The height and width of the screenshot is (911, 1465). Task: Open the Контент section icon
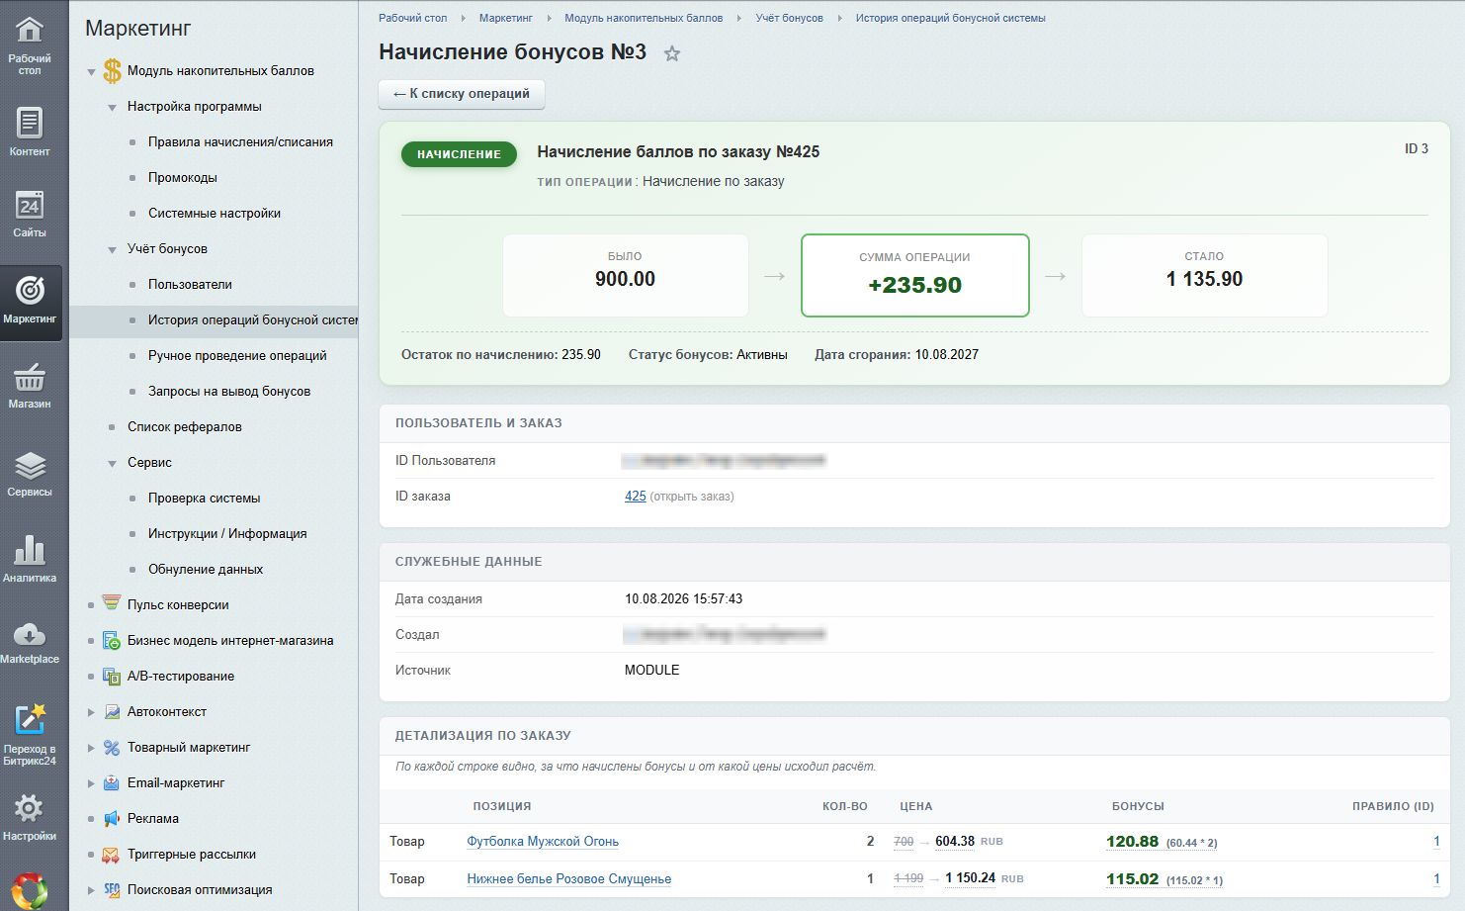point(30,123)
